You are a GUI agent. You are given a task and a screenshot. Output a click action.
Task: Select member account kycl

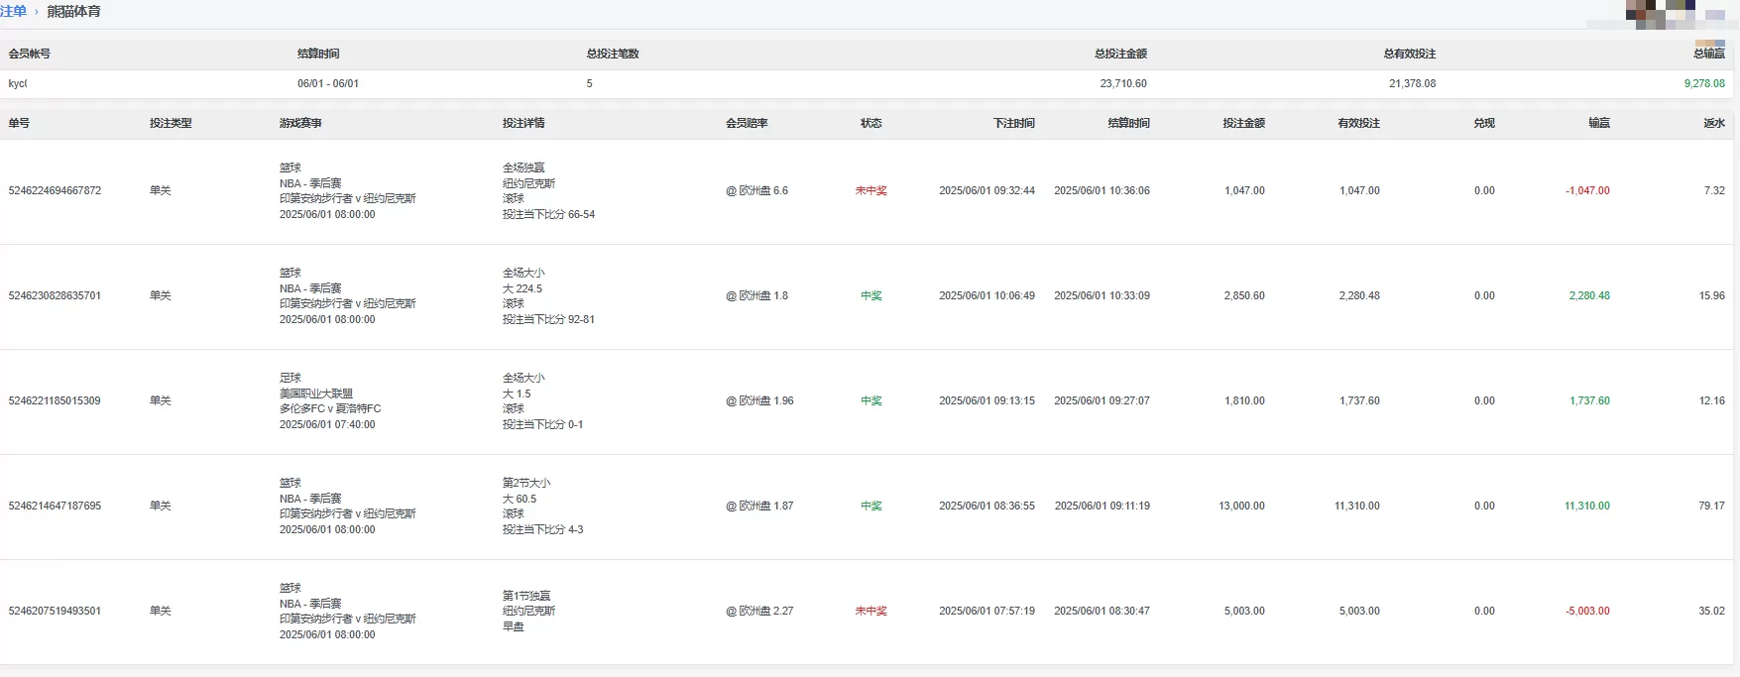(x=18, y=83)
